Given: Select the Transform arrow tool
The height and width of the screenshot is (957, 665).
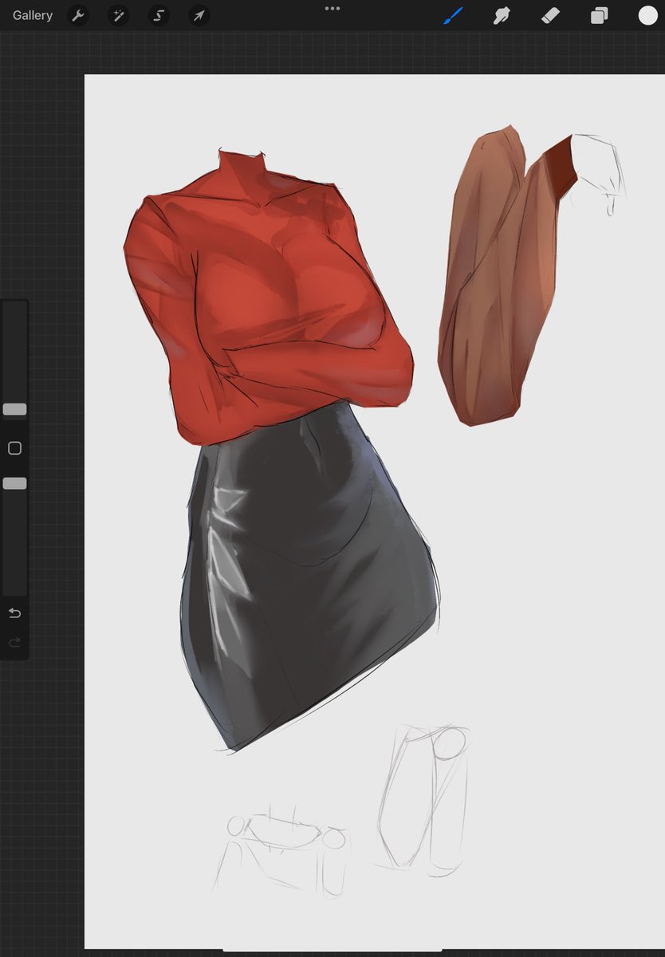Looking at the screenshot, I should (x=199, y=15).
